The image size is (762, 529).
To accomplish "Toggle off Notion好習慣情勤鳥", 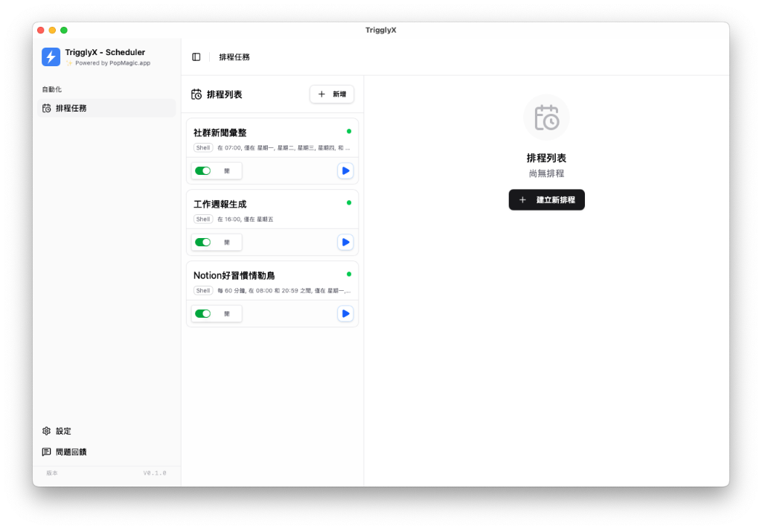I will click(201, 313).
